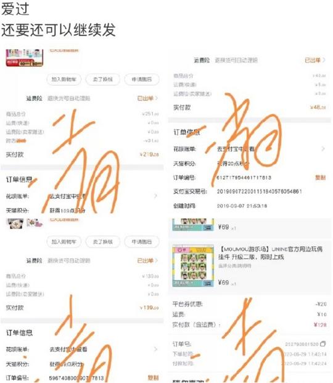
Task: Tap 加入购物车 in the ¥139 order
Action: [64, 242]
